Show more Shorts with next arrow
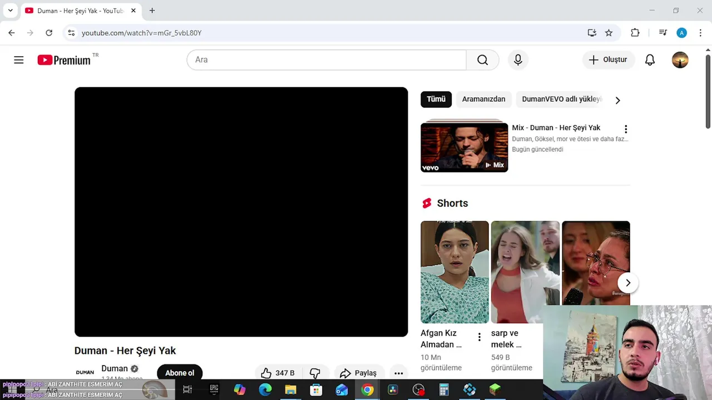The image size is (712, 400). click(627, 283)
